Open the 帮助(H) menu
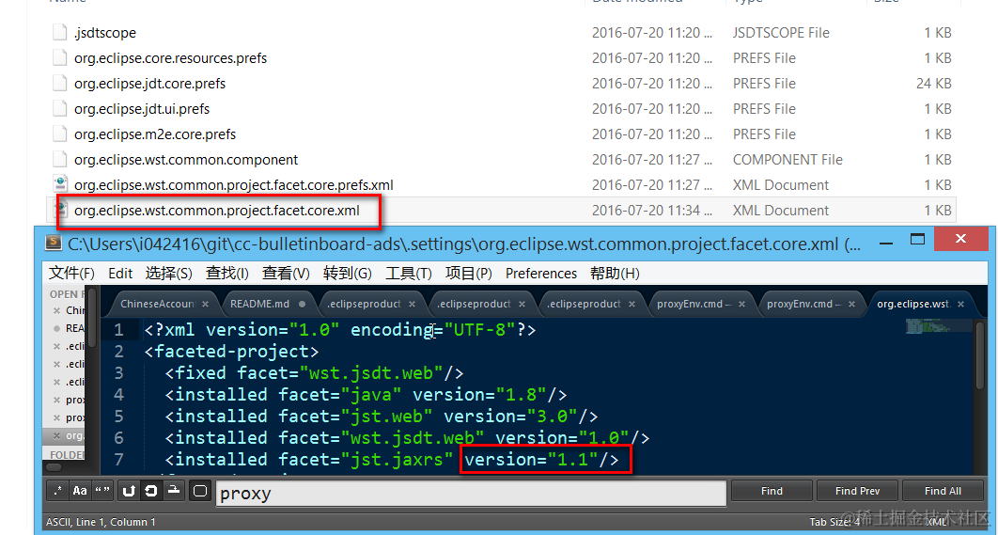Image resolution: width=998 pixels, height=535 pixels. (615, 274)
